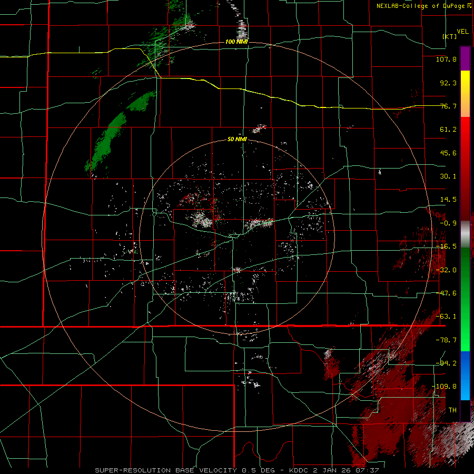Click the 92.3 velocity scale value
474x474 pixels.
click(448, 83)
